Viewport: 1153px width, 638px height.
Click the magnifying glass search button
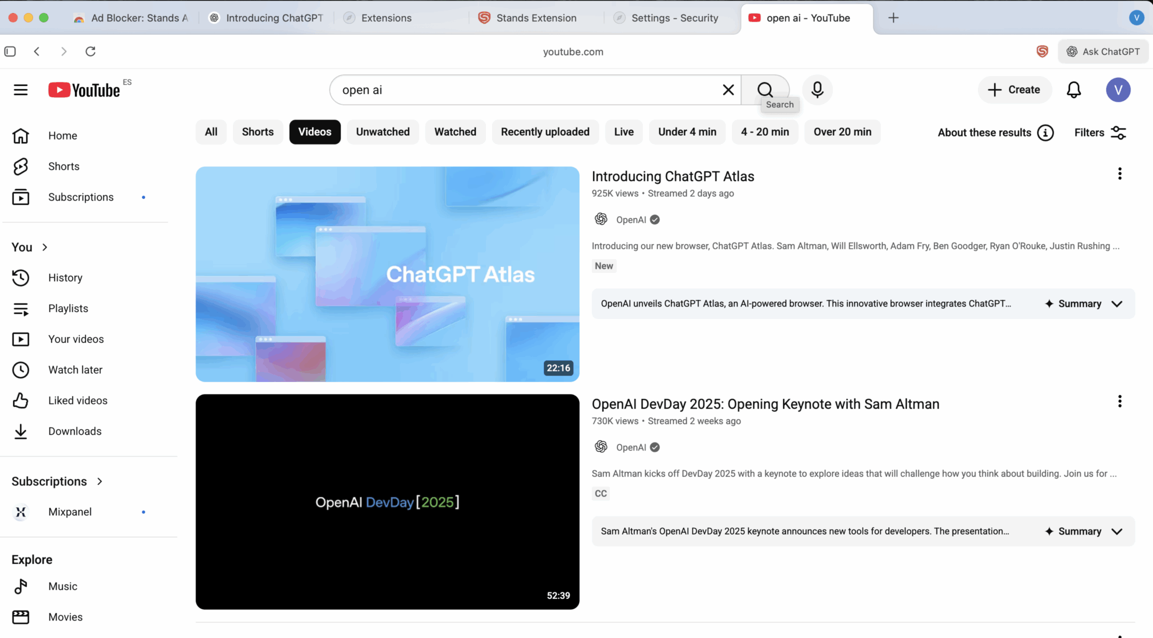tap(765, 90)
